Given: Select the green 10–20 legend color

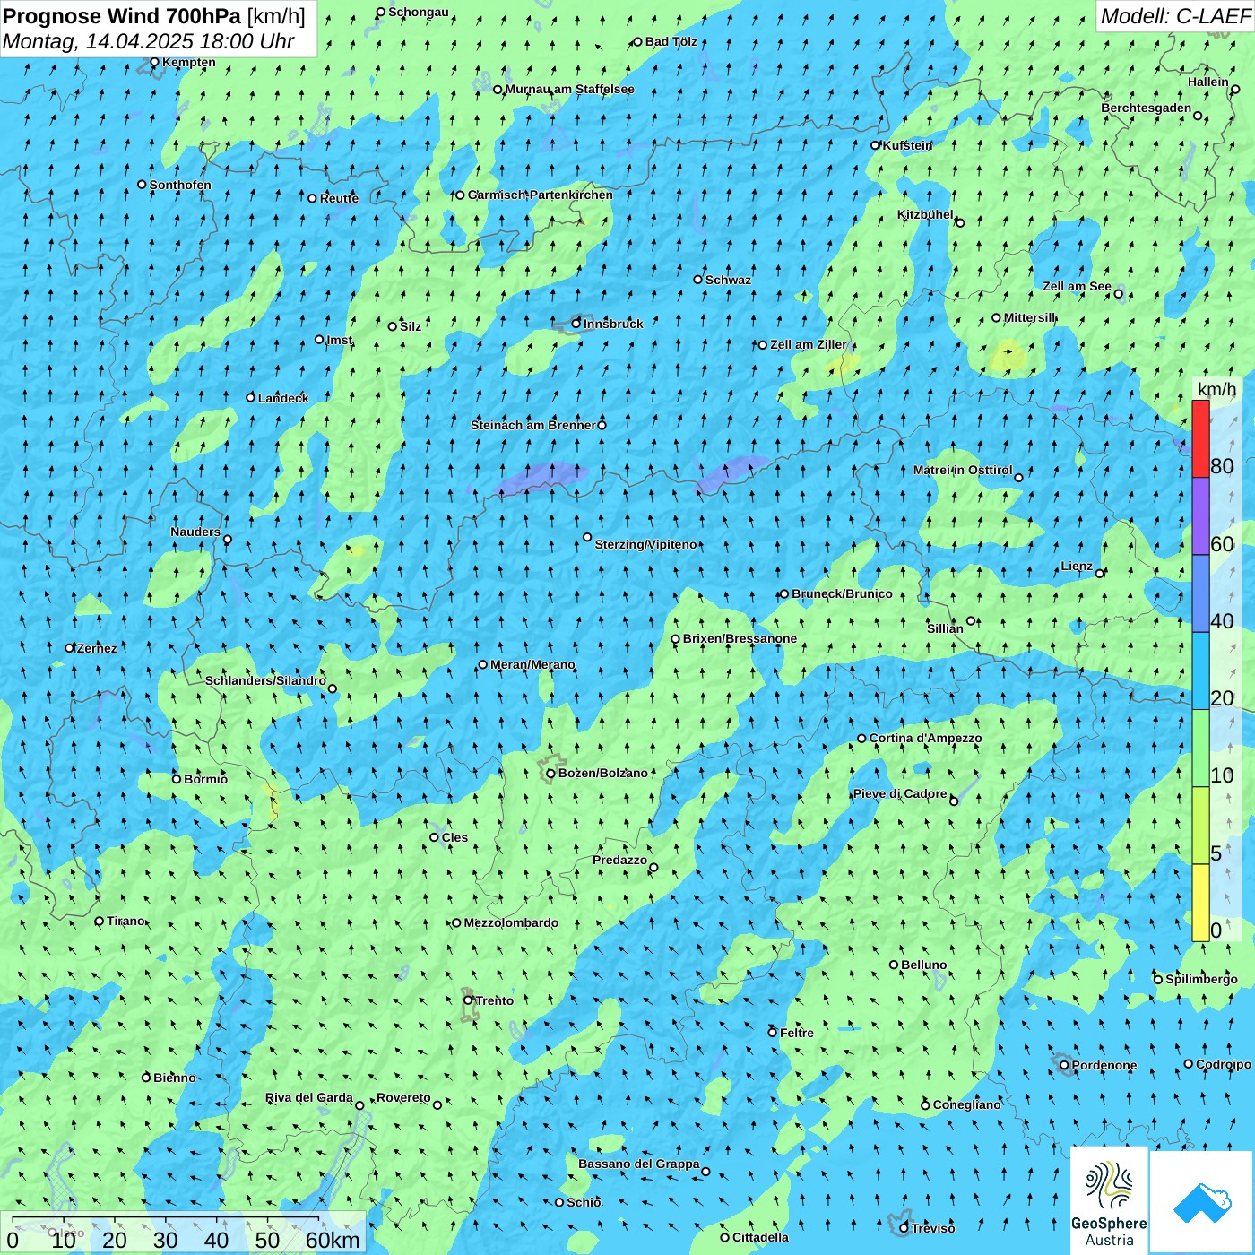Looking at the screenshot, I should (x=1200, y=749).
